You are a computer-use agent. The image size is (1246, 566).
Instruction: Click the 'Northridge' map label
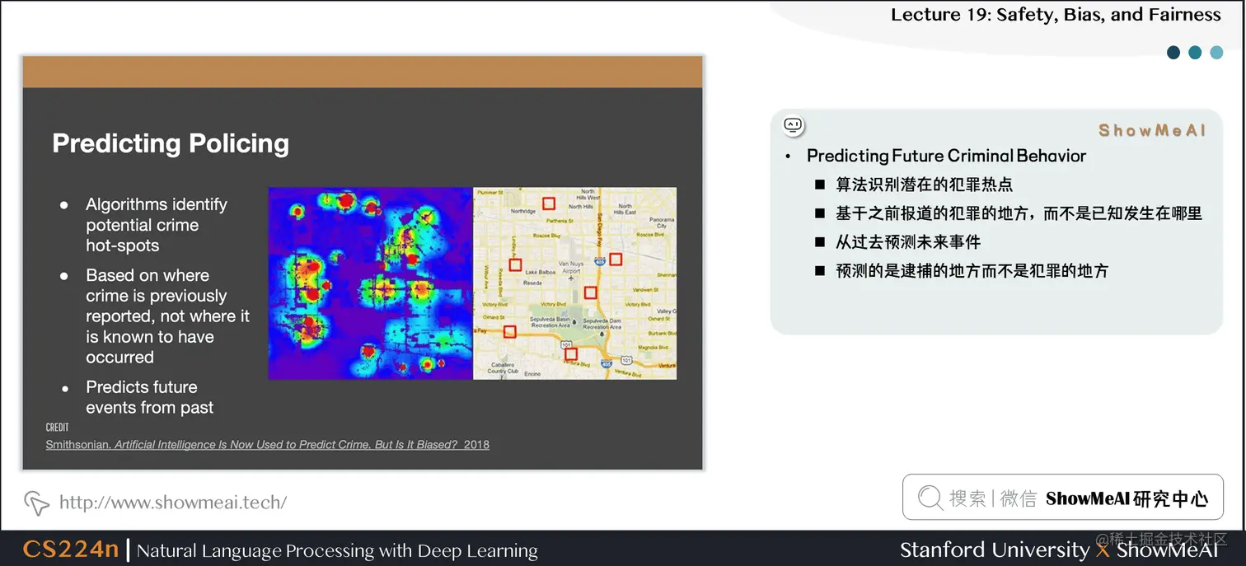[x=523, y=212]
